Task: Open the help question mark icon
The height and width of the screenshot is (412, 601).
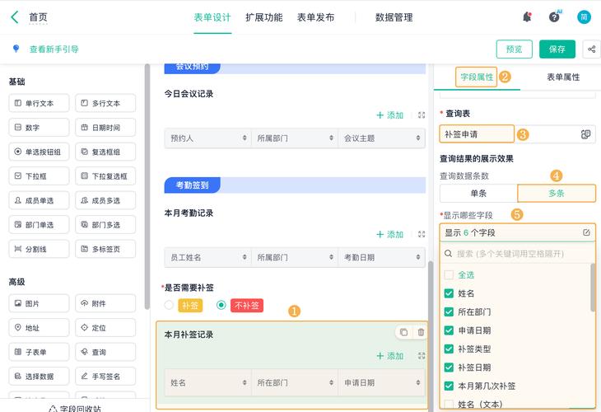Action: [554, 16]
